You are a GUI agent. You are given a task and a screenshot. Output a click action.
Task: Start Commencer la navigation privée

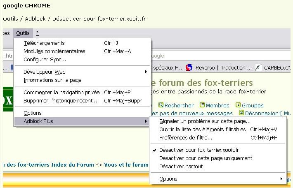pyautogui.click(x=83, y=93)
